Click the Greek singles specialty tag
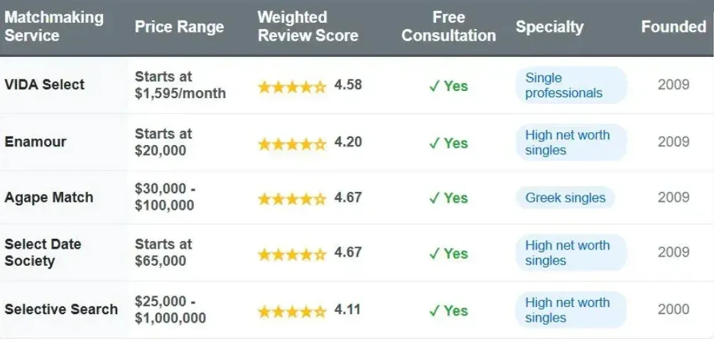Screen dimensions: 714x339 click(566, 198)
